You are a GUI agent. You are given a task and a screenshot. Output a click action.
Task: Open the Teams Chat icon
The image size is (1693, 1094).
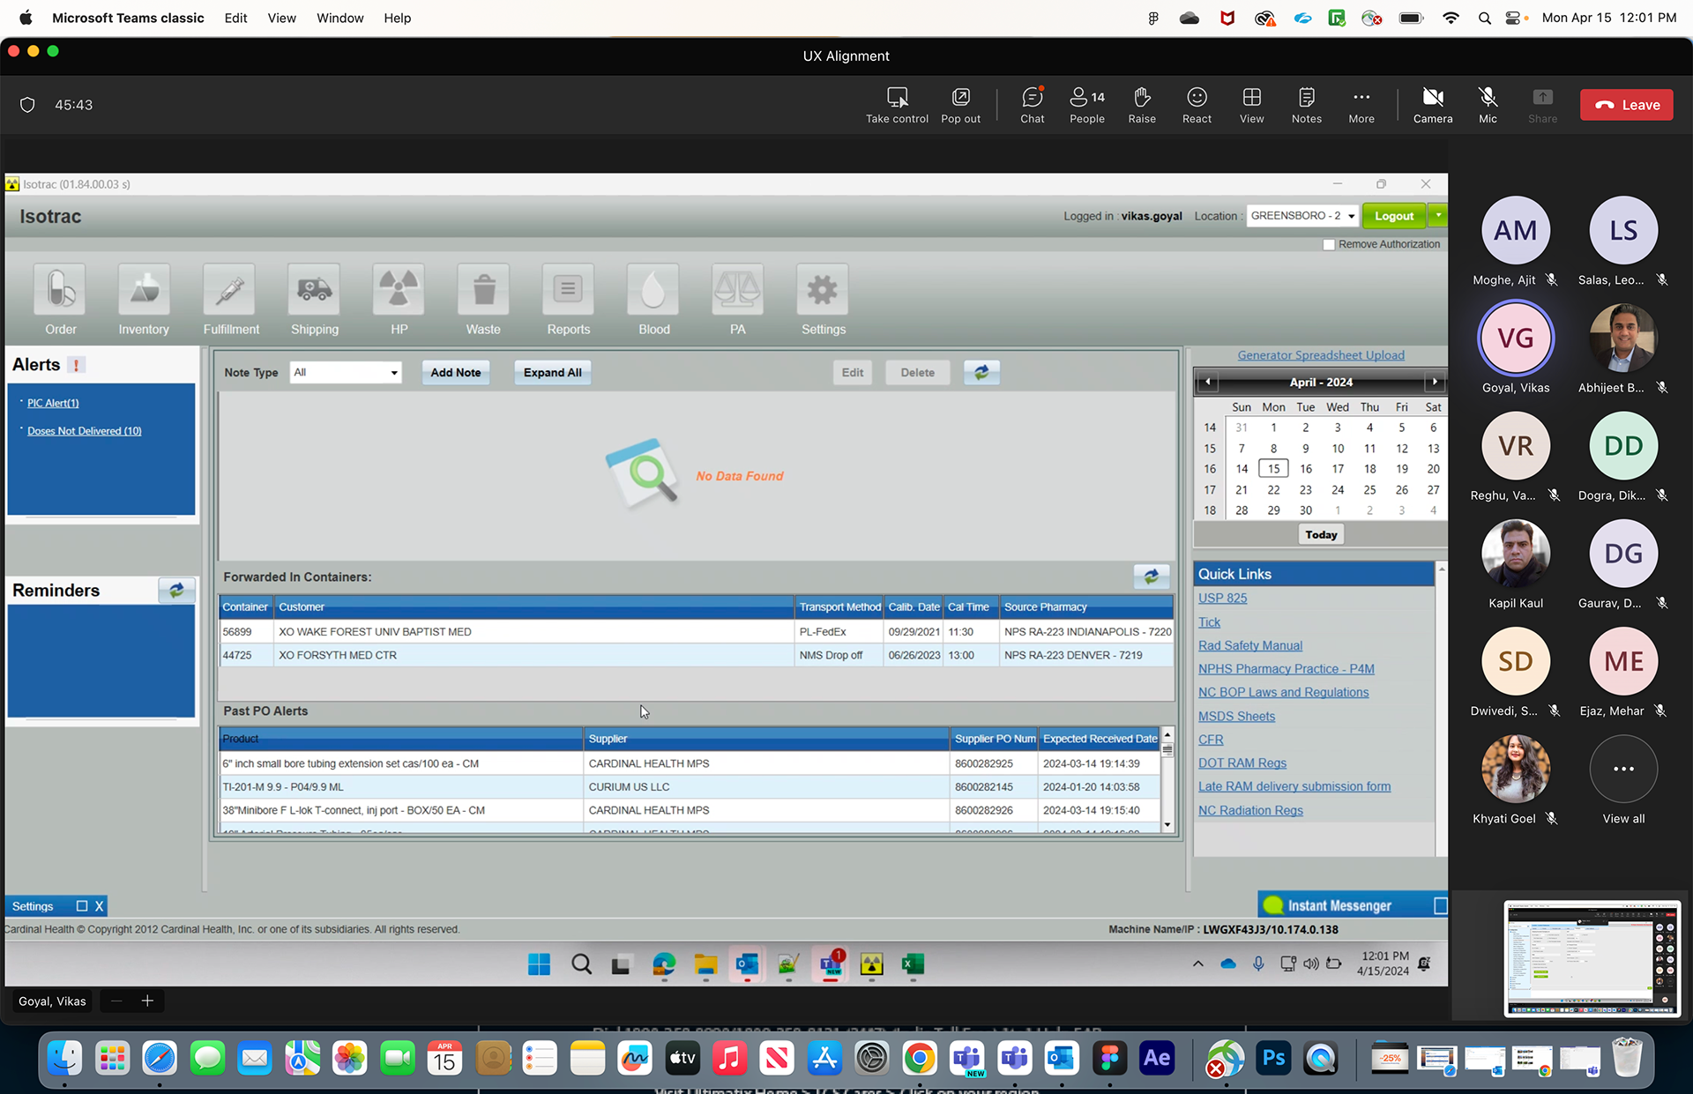(1032, 98)
